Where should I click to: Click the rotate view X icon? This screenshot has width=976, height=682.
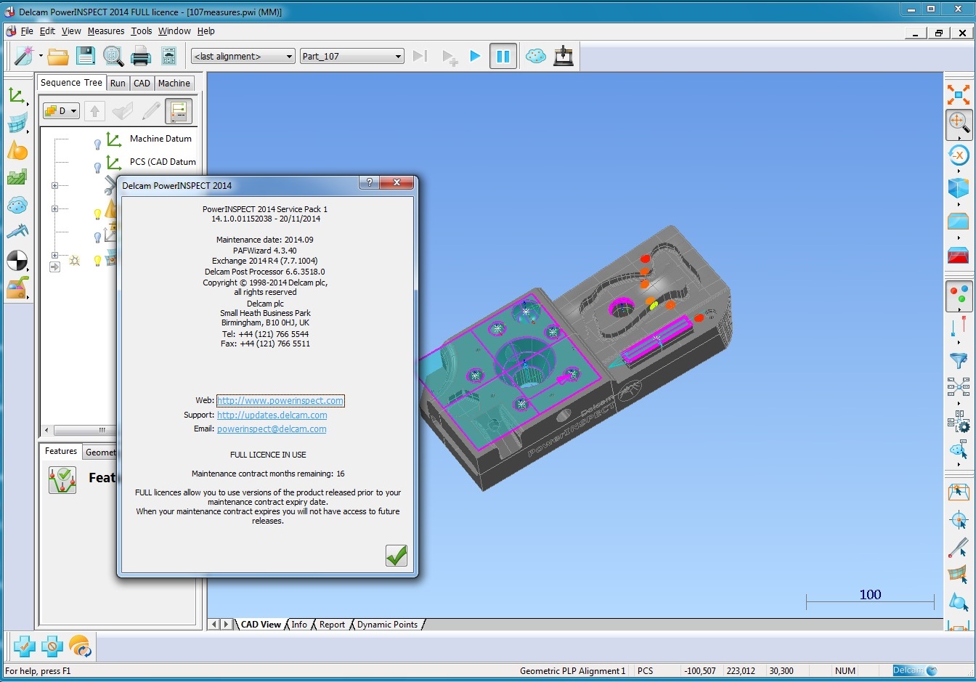pyautogui.click(x=959, y=155)
